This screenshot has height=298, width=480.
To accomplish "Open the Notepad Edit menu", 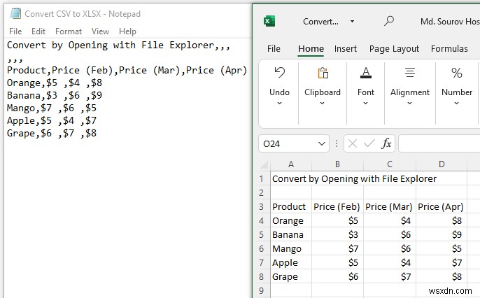I will pyautogui.click(x=38, y=31).
